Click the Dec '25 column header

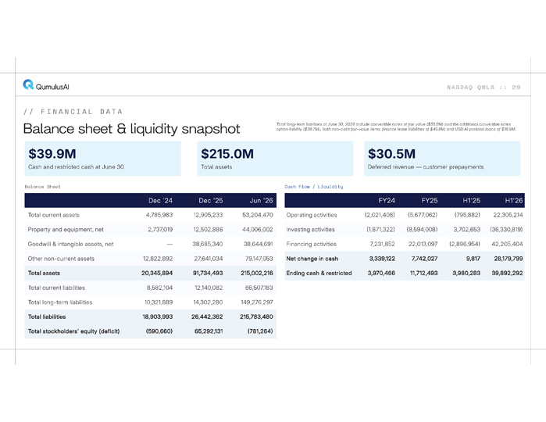(x=211, y=200)
